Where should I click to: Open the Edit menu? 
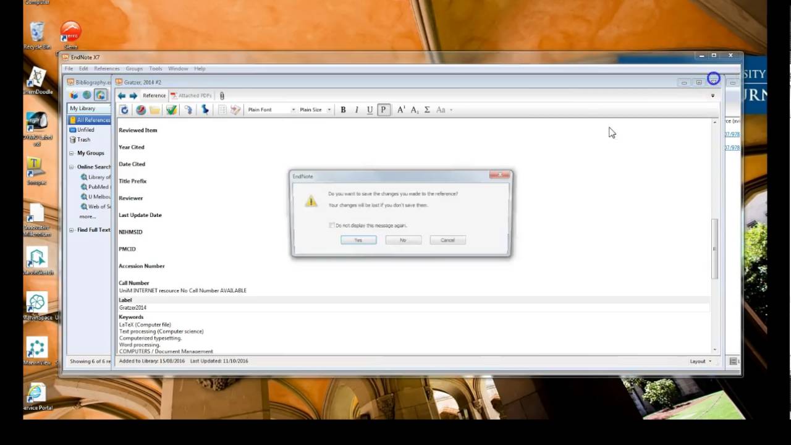[x=83, y=69]
